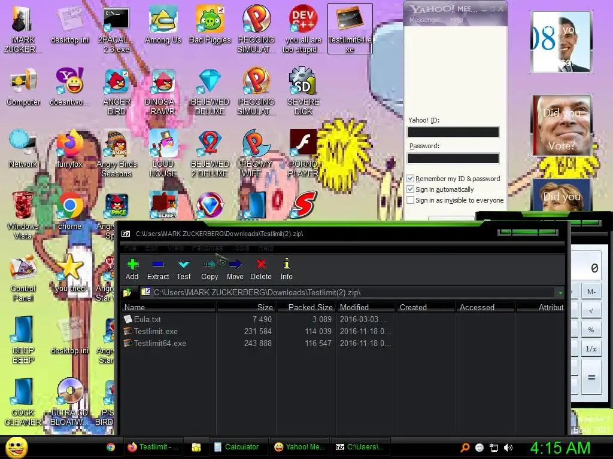Select the BEEP BEEP desktop icon
This screenshot has width=613, height=459.
23,339
